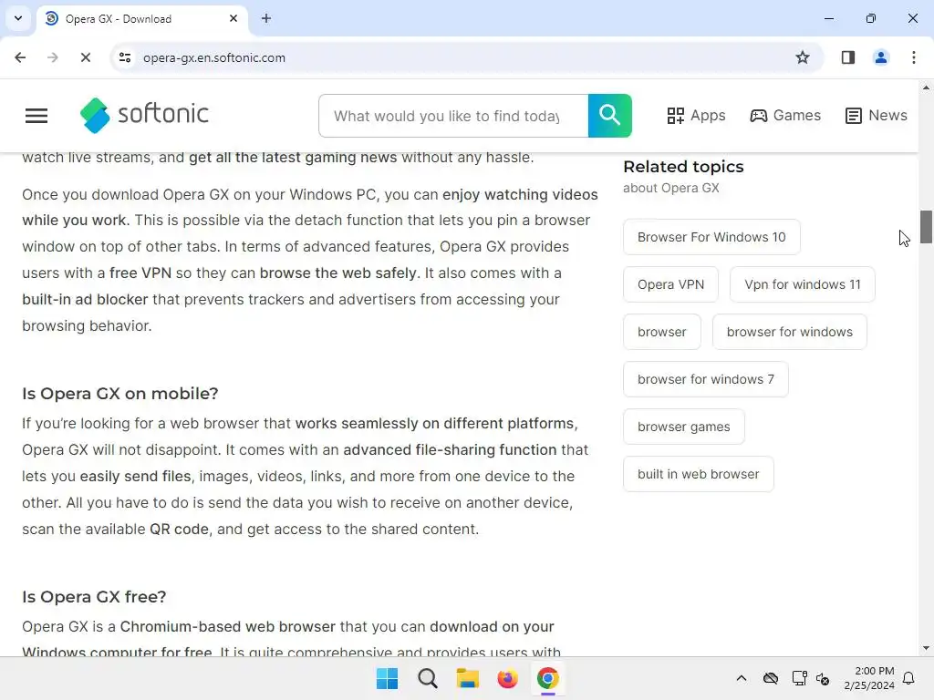Select browser games topic
This screenshot has height=700, width=934.
click(684, 427)
